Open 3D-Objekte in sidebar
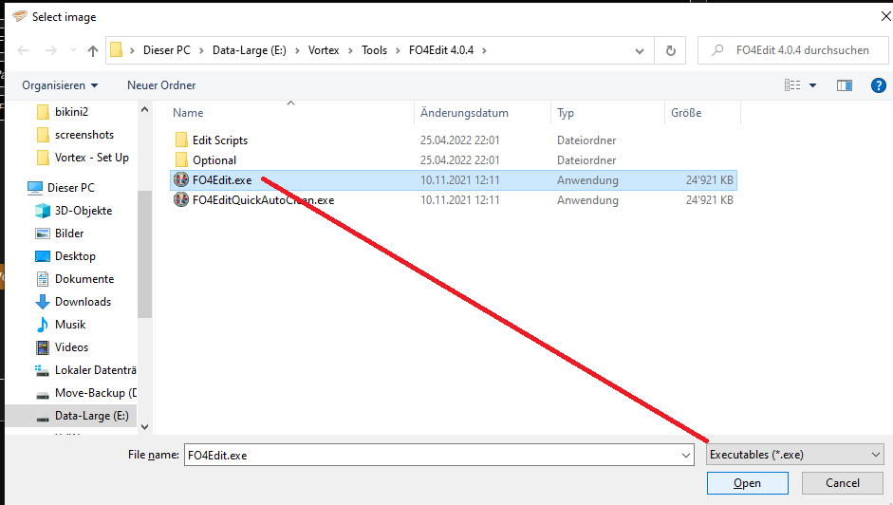 click(x=84, y=211)
